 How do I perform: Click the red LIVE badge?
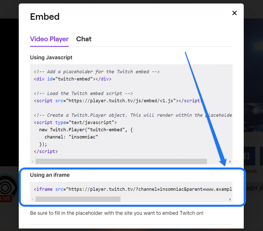(x=6, y=199)
